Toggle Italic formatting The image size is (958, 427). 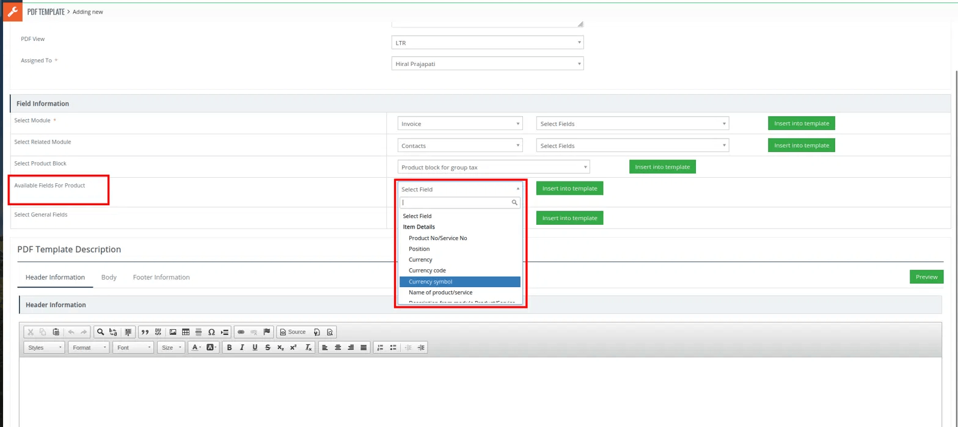pos(242,348)
